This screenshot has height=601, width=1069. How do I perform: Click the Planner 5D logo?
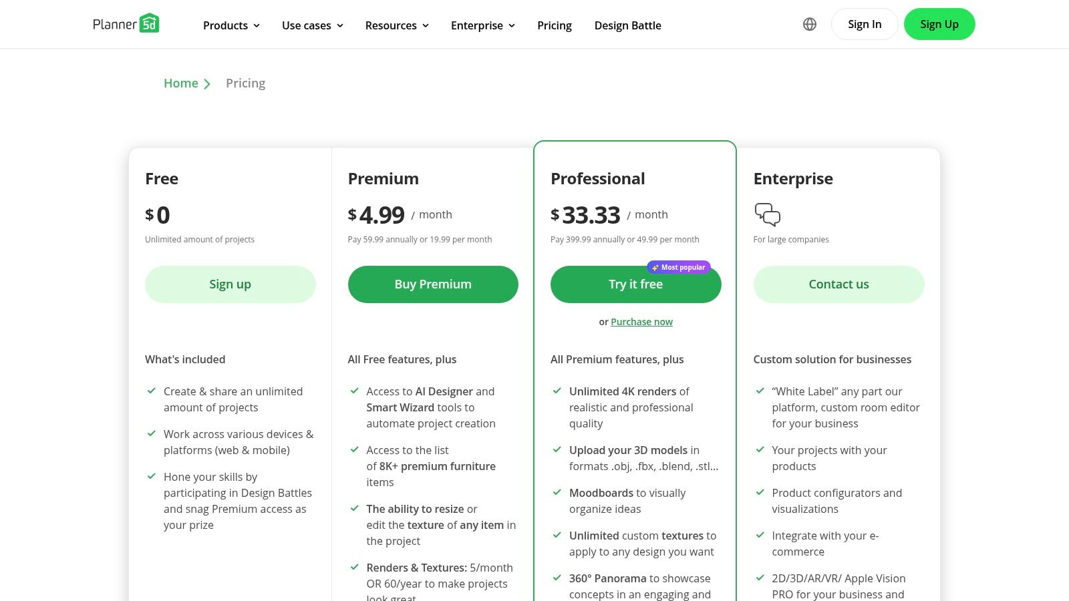tap(126, 24)
